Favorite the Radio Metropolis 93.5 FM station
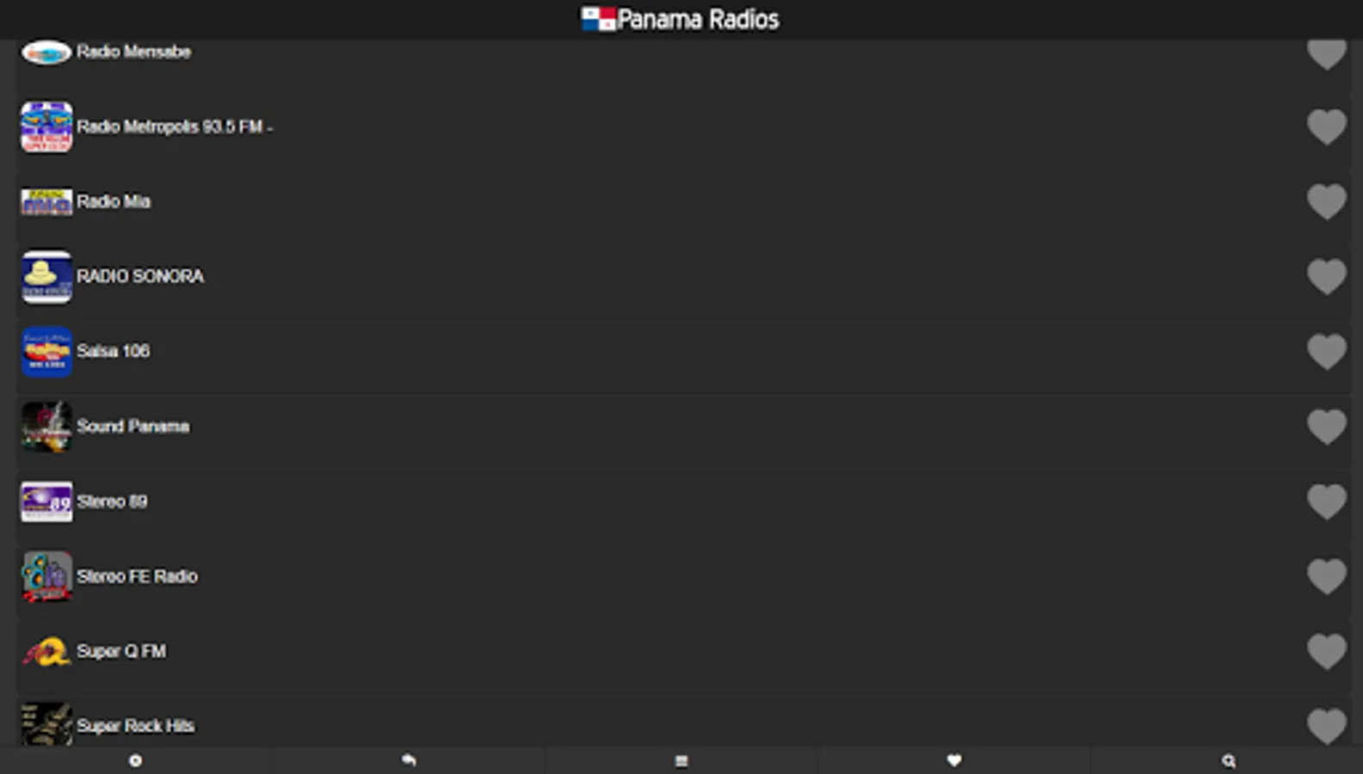This screenshot has width=1363, height=774. click(1326, 127)
